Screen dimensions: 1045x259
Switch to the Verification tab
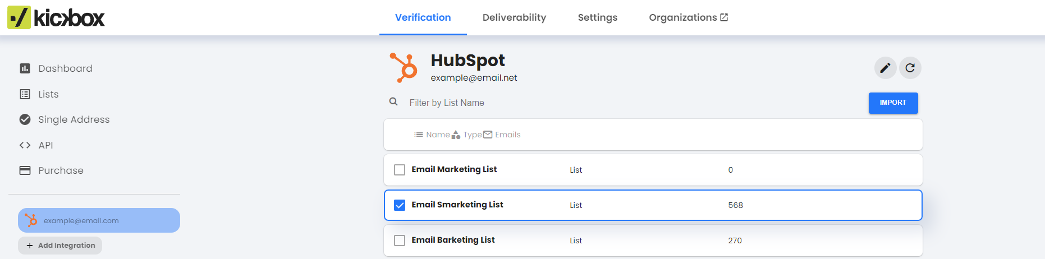(x=423, y=17)
